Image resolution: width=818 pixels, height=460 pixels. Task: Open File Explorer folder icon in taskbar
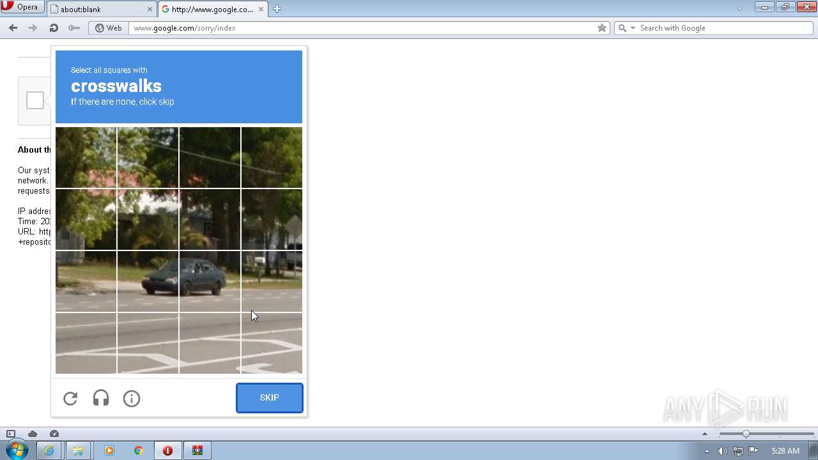[x=78, y=450]
